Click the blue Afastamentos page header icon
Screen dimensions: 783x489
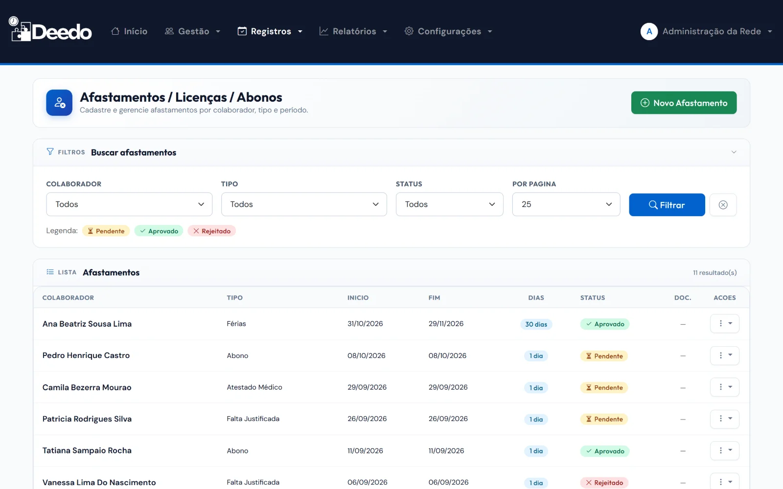(59, 103)
